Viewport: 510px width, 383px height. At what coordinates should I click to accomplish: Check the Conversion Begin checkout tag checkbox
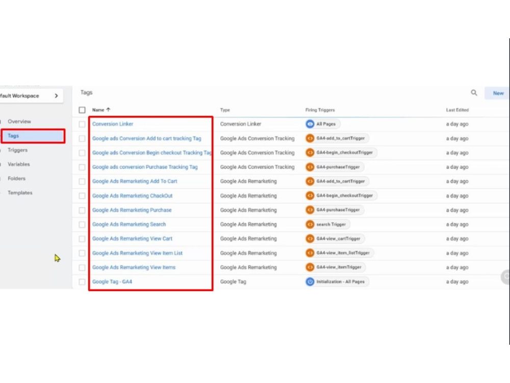pos(82,153)
